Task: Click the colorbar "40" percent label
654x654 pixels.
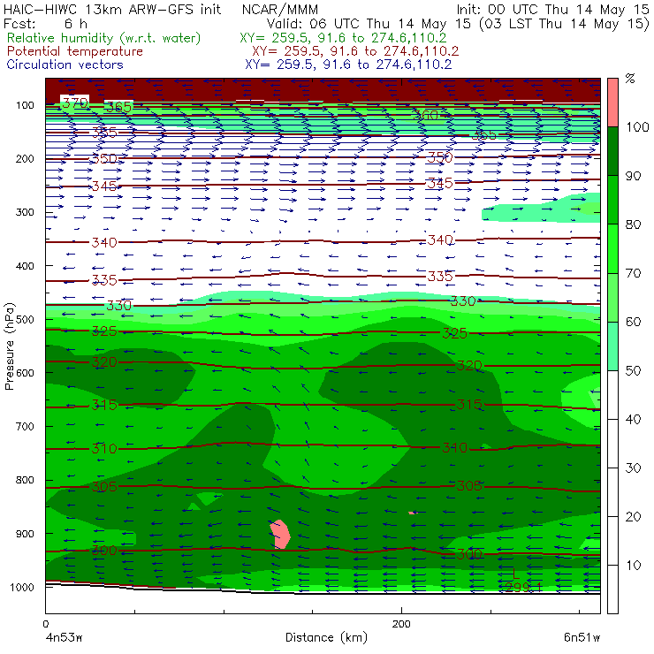Action: pos(633,419)
